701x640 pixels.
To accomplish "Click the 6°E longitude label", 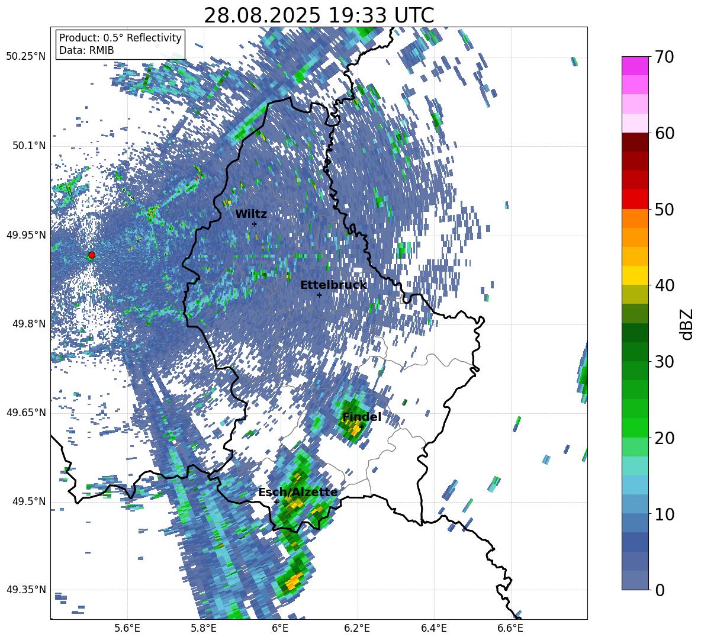I will pos(280,628).
